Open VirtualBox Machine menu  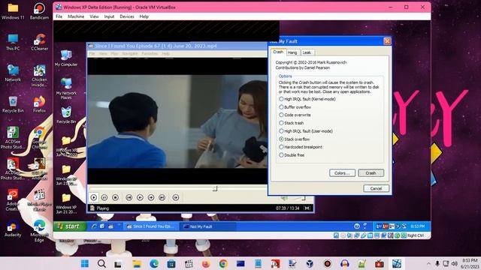(x=76, y=16)
